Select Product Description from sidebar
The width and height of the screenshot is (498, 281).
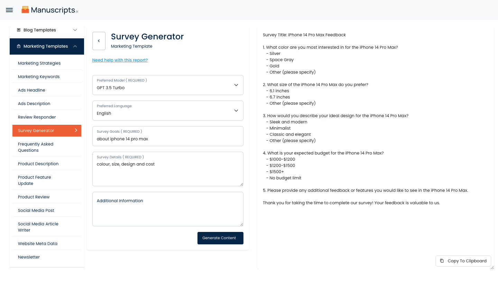(x=38, y=164)
